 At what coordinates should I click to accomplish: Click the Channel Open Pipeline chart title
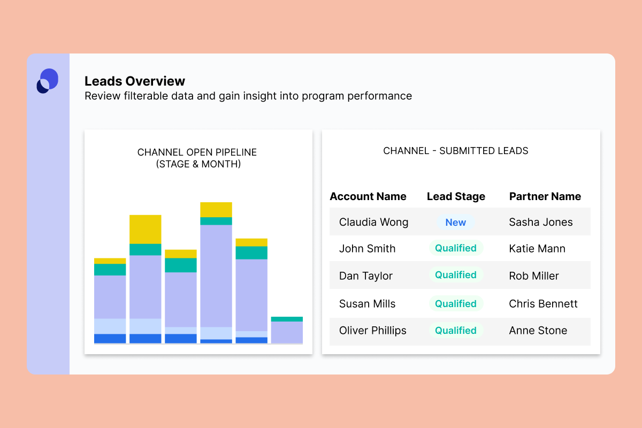[197, 158]
